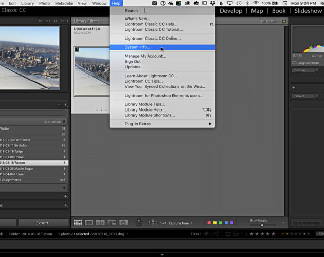
Task: Switch to Loupe view icon
Action: [89, 223]
